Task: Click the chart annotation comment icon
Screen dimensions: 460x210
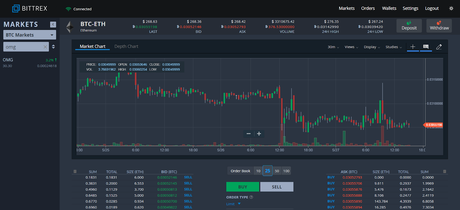Action: tap(426, 47)
